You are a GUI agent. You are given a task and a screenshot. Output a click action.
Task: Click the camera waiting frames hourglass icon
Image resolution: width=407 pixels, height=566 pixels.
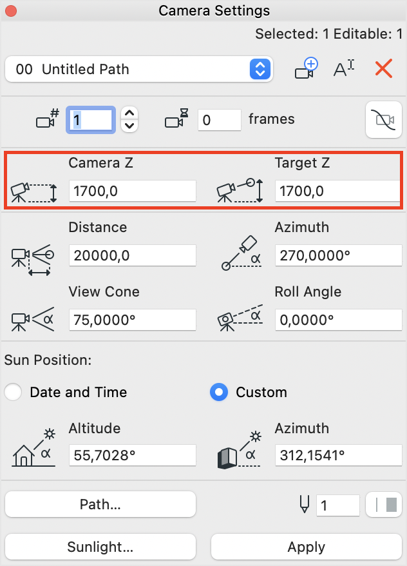tap(176, 119)
